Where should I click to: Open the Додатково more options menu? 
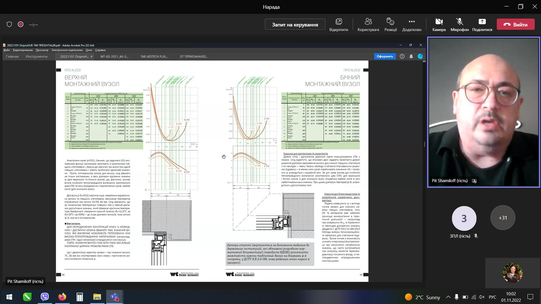(x=412, y=25)
